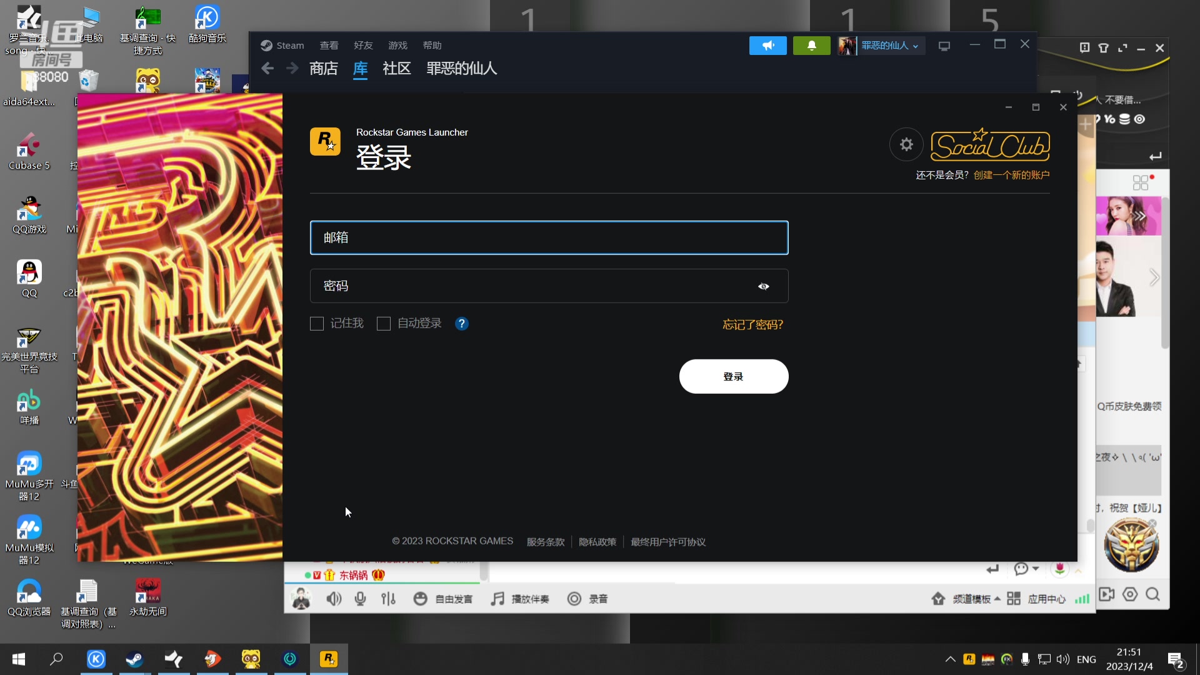1200x675 pixels.
Task: Enable the 自动登录 auto-login checkbox
Action: point(383,324)
